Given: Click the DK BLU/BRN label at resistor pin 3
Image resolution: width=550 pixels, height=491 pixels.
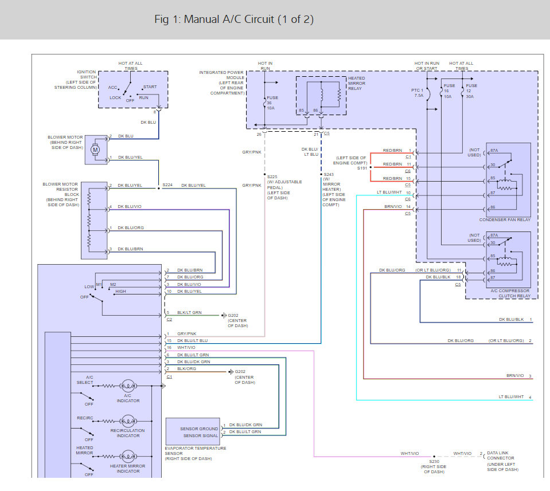Looking at the screenshot, I should point(130,249).
